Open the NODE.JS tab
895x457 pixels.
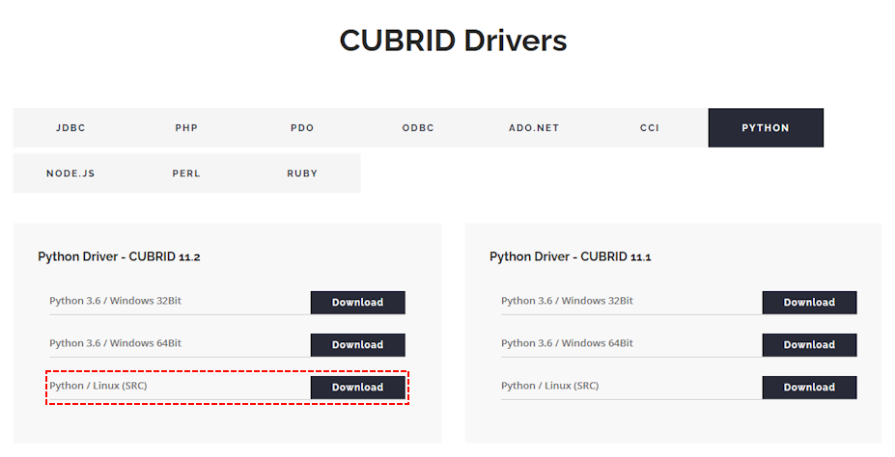[70, 174]
